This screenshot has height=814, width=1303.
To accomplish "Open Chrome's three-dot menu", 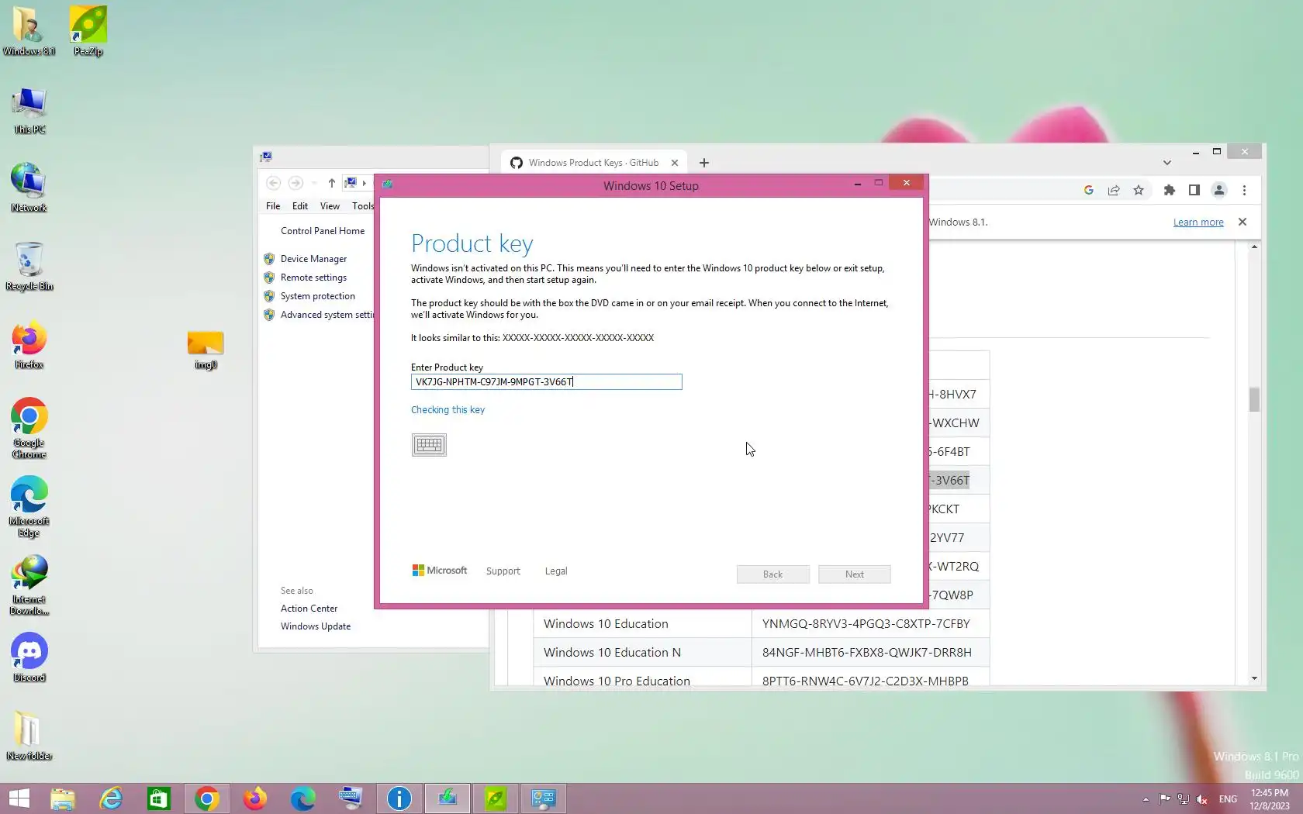I will (x=1244, y=190).
